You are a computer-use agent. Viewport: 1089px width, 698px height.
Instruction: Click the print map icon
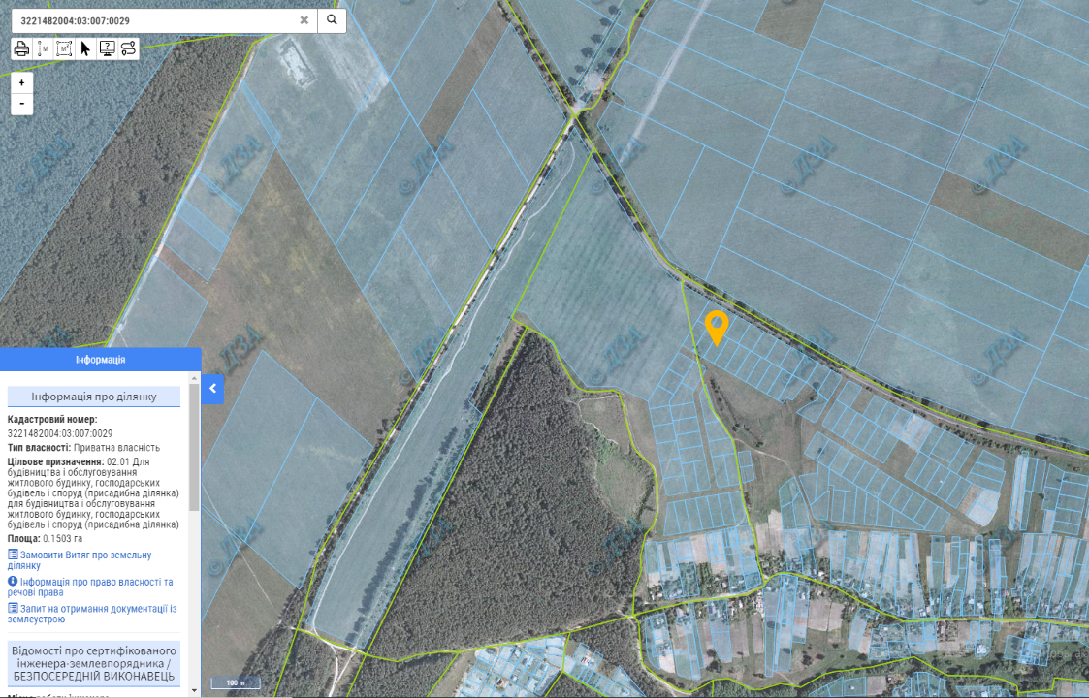click(x=22, y=48)
